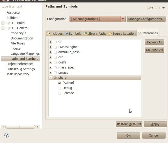The image size is (168, 143).
Task: Expand the pmass project node
Action: 50,73
